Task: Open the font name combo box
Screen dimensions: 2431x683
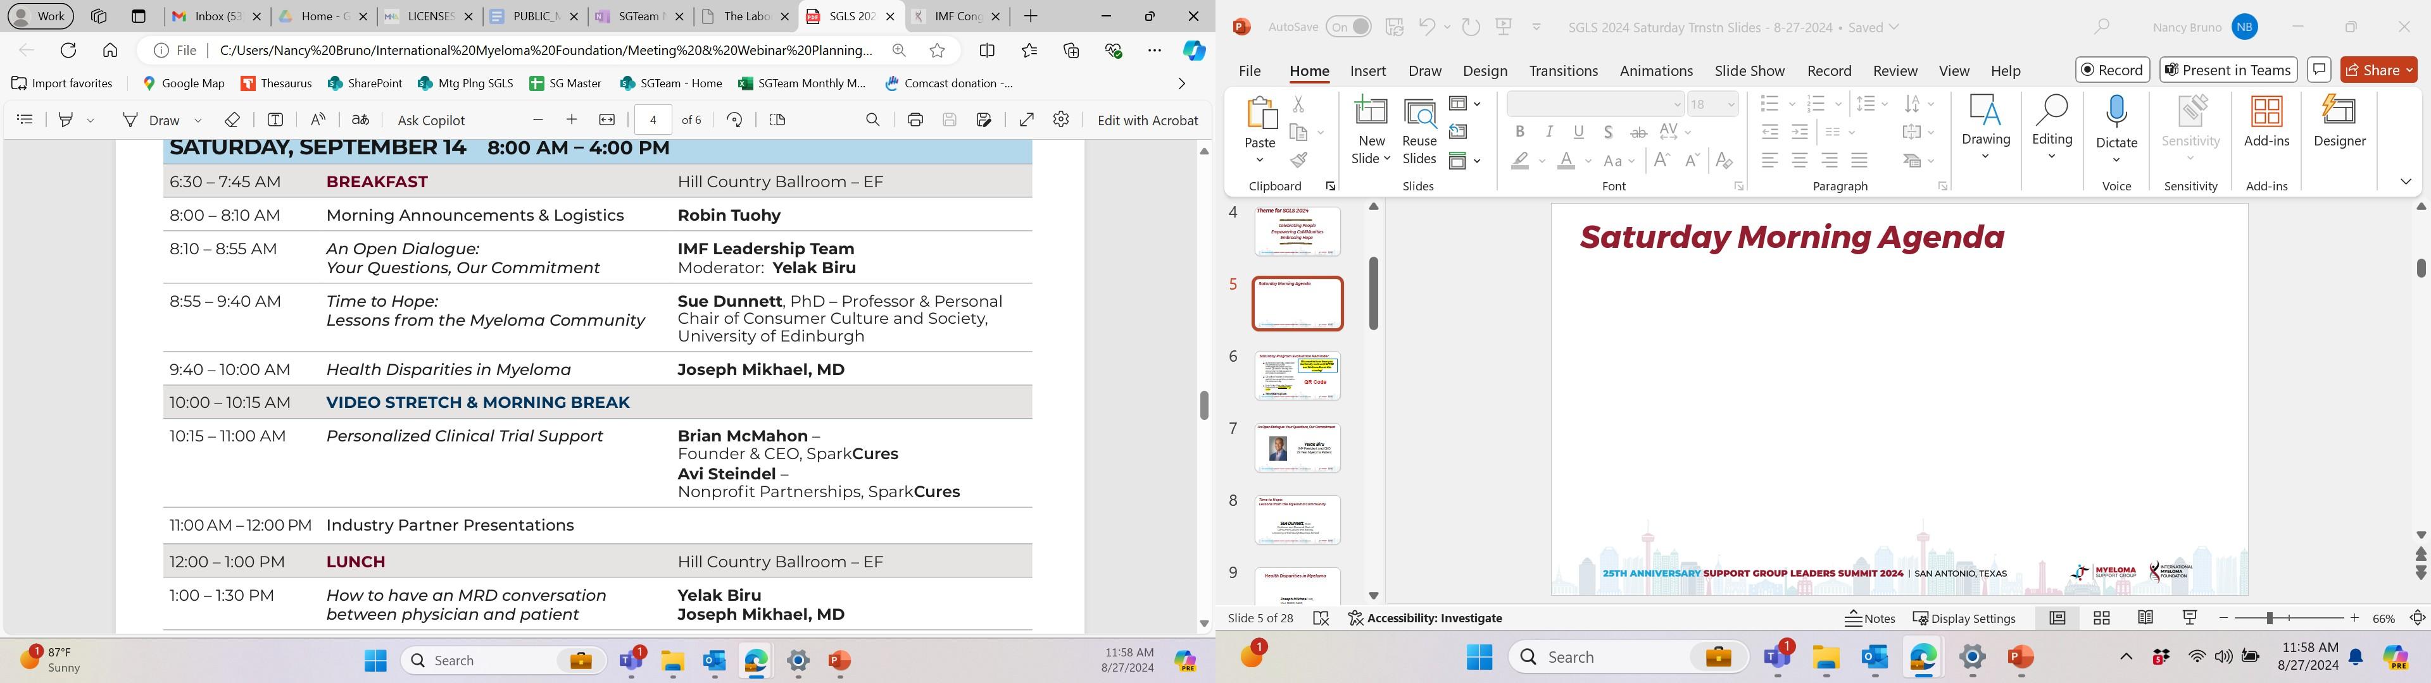Action: 1596,104
